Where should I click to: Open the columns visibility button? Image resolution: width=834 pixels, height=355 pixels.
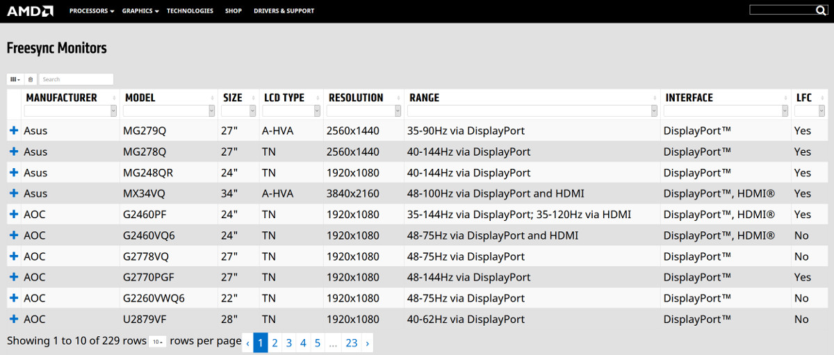point(15,79)
